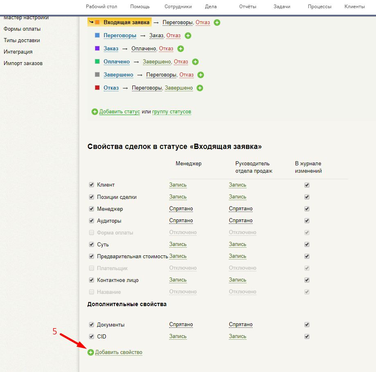Click gray color square of Завершено status
The height and width of the screenshot is (372, 376).
coord(97,74)
